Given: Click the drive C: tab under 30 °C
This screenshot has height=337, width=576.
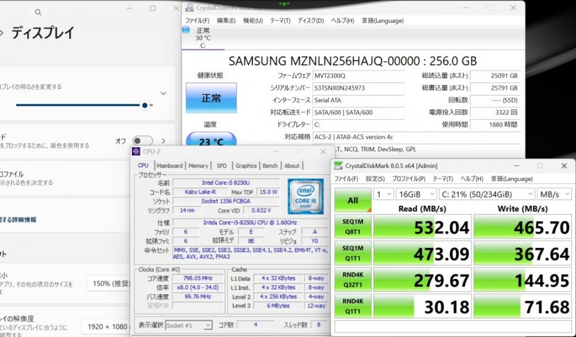Looking at the screenshot, I should point(203,38).
